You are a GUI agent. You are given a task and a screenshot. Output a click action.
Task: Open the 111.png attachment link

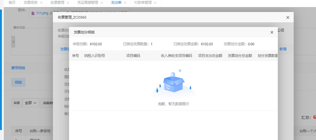click(42, 13)
